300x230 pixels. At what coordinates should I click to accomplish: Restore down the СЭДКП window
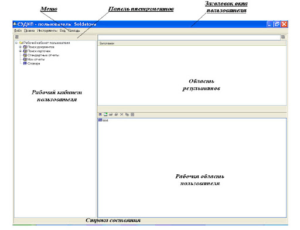click(277, 24)
